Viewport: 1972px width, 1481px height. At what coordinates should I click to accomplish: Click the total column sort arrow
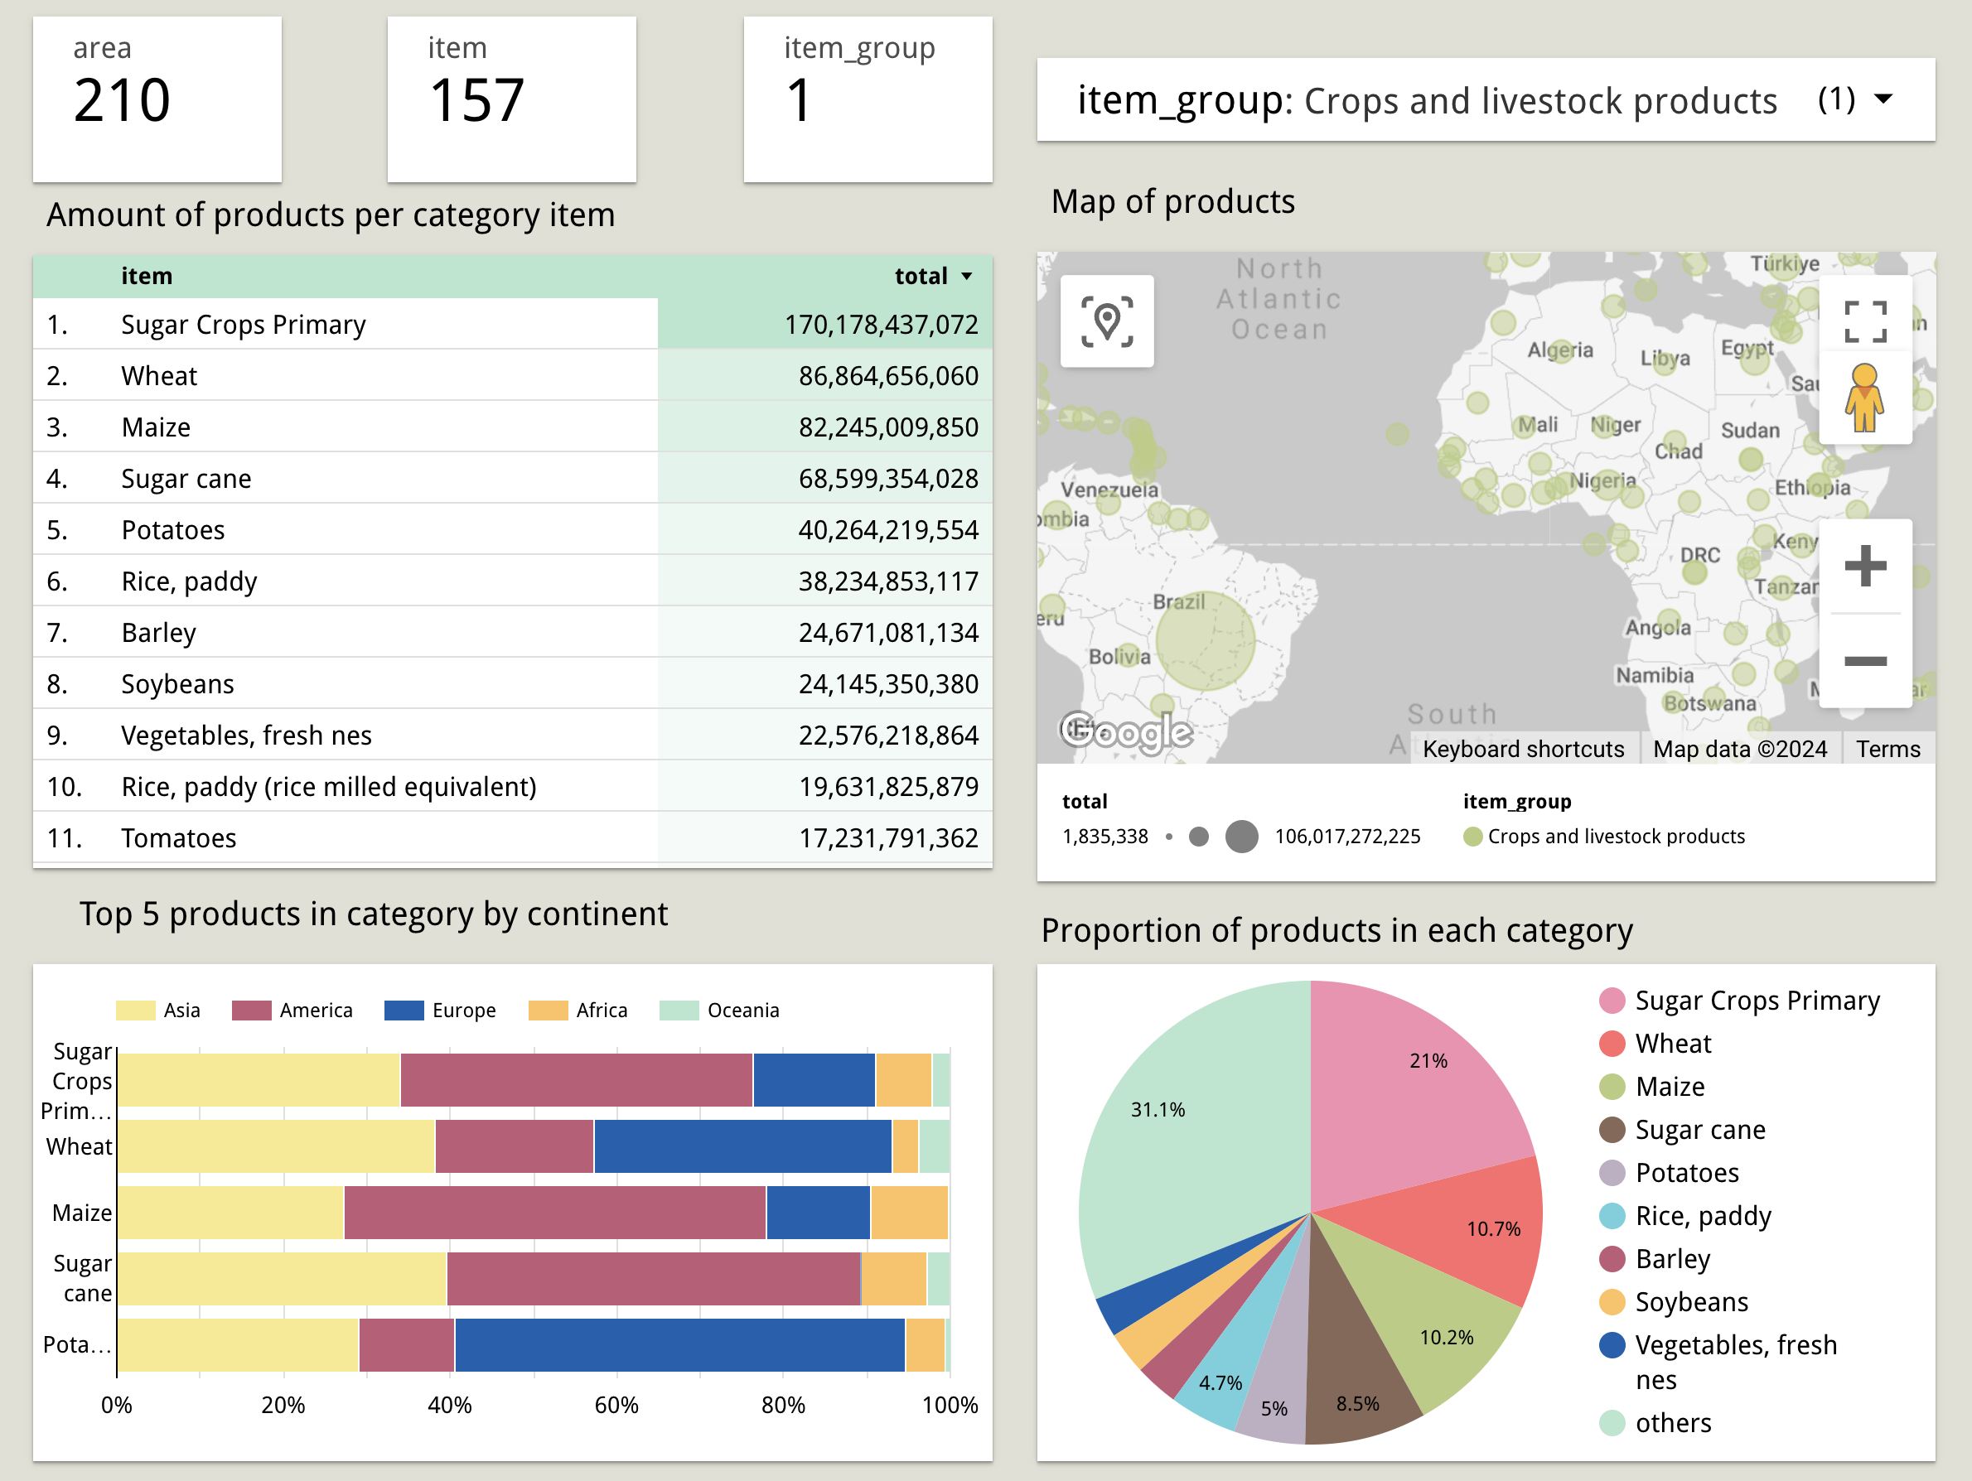tap(966, 277)
